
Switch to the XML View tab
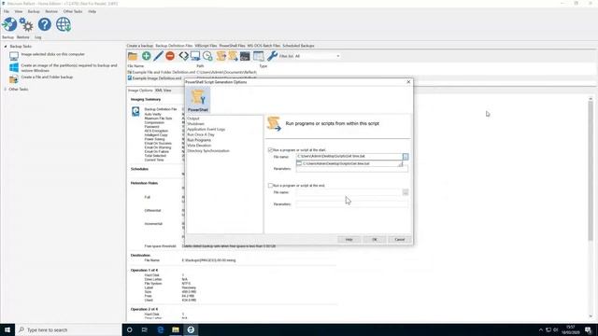point(163,91)
